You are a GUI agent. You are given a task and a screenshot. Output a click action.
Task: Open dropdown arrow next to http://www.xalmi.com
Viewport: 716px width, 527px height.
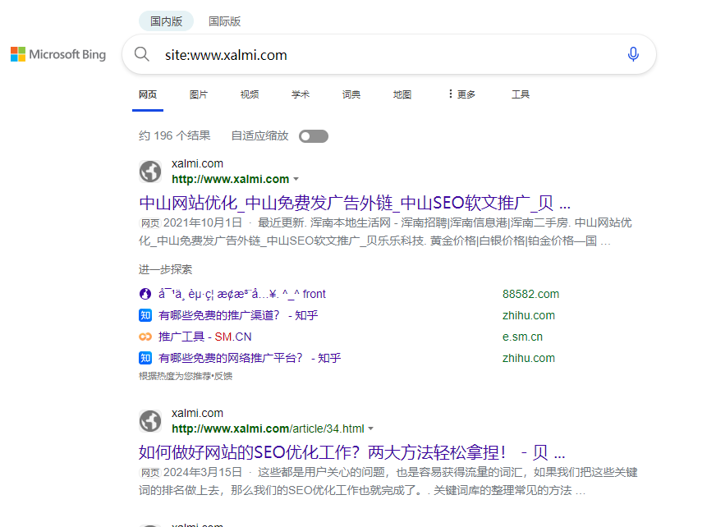click(296, 179)
